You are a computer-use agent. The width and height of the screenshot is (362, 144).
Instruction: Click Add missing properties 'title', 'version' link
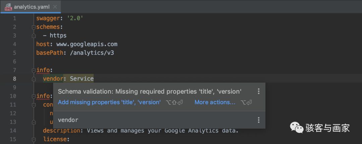coord(109,102)
